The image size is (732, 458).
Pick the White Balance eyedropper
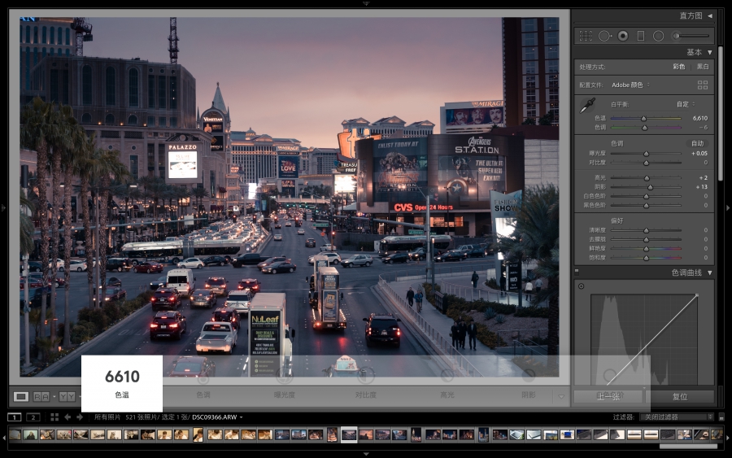[587, 106]
